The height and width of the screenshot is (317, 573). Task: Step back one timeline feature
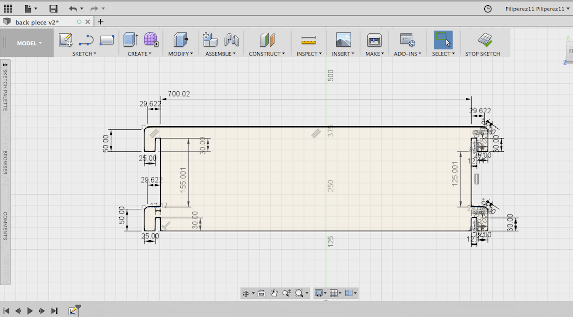click(18, 311)
